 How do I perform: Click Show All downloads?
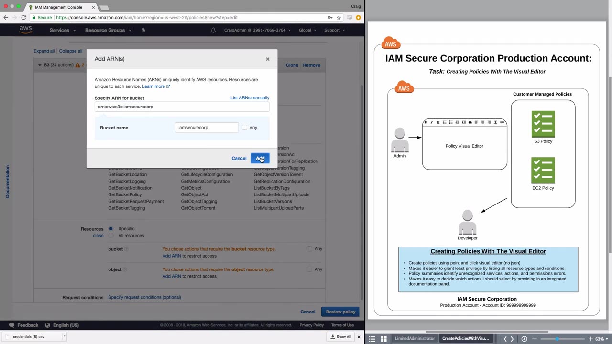pyautogui.click(x=341, y=337)
